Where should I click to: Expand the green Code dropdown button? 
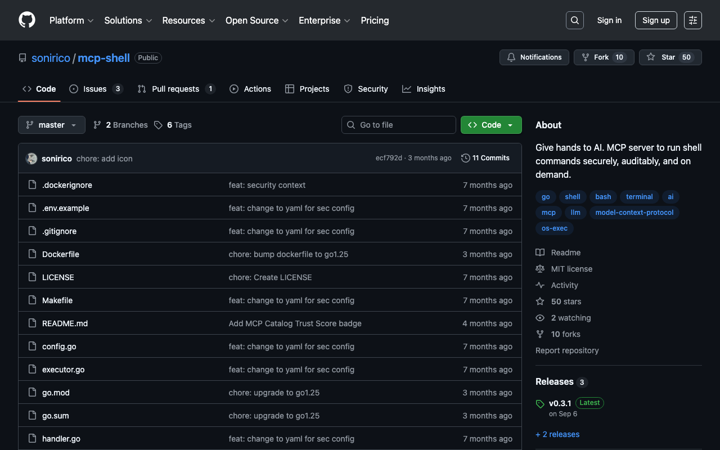pyautogui.click(x=490, y=125)
